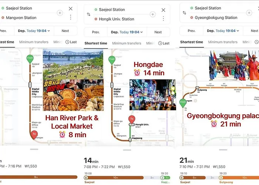Click the Hapjeong station label on the map
259x185 pixels.
click(137, 138)
